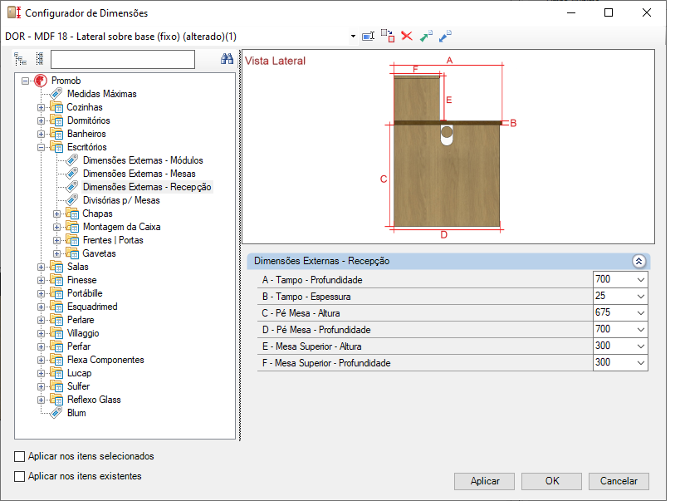The height and width of the screenshot is (501, 680).
Task: Click the tag icon beside Dimensões Externas - Módulos
Action: point(72,160)
